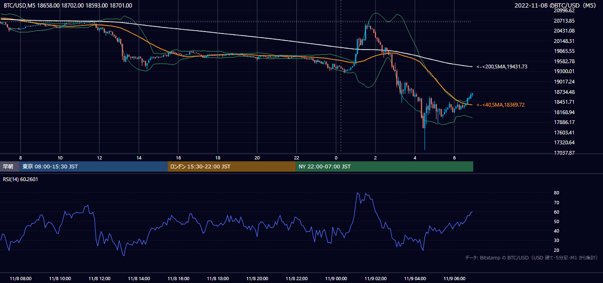
Task: Click hour tick 22 under price chart
Action: (x=296, y=158)
